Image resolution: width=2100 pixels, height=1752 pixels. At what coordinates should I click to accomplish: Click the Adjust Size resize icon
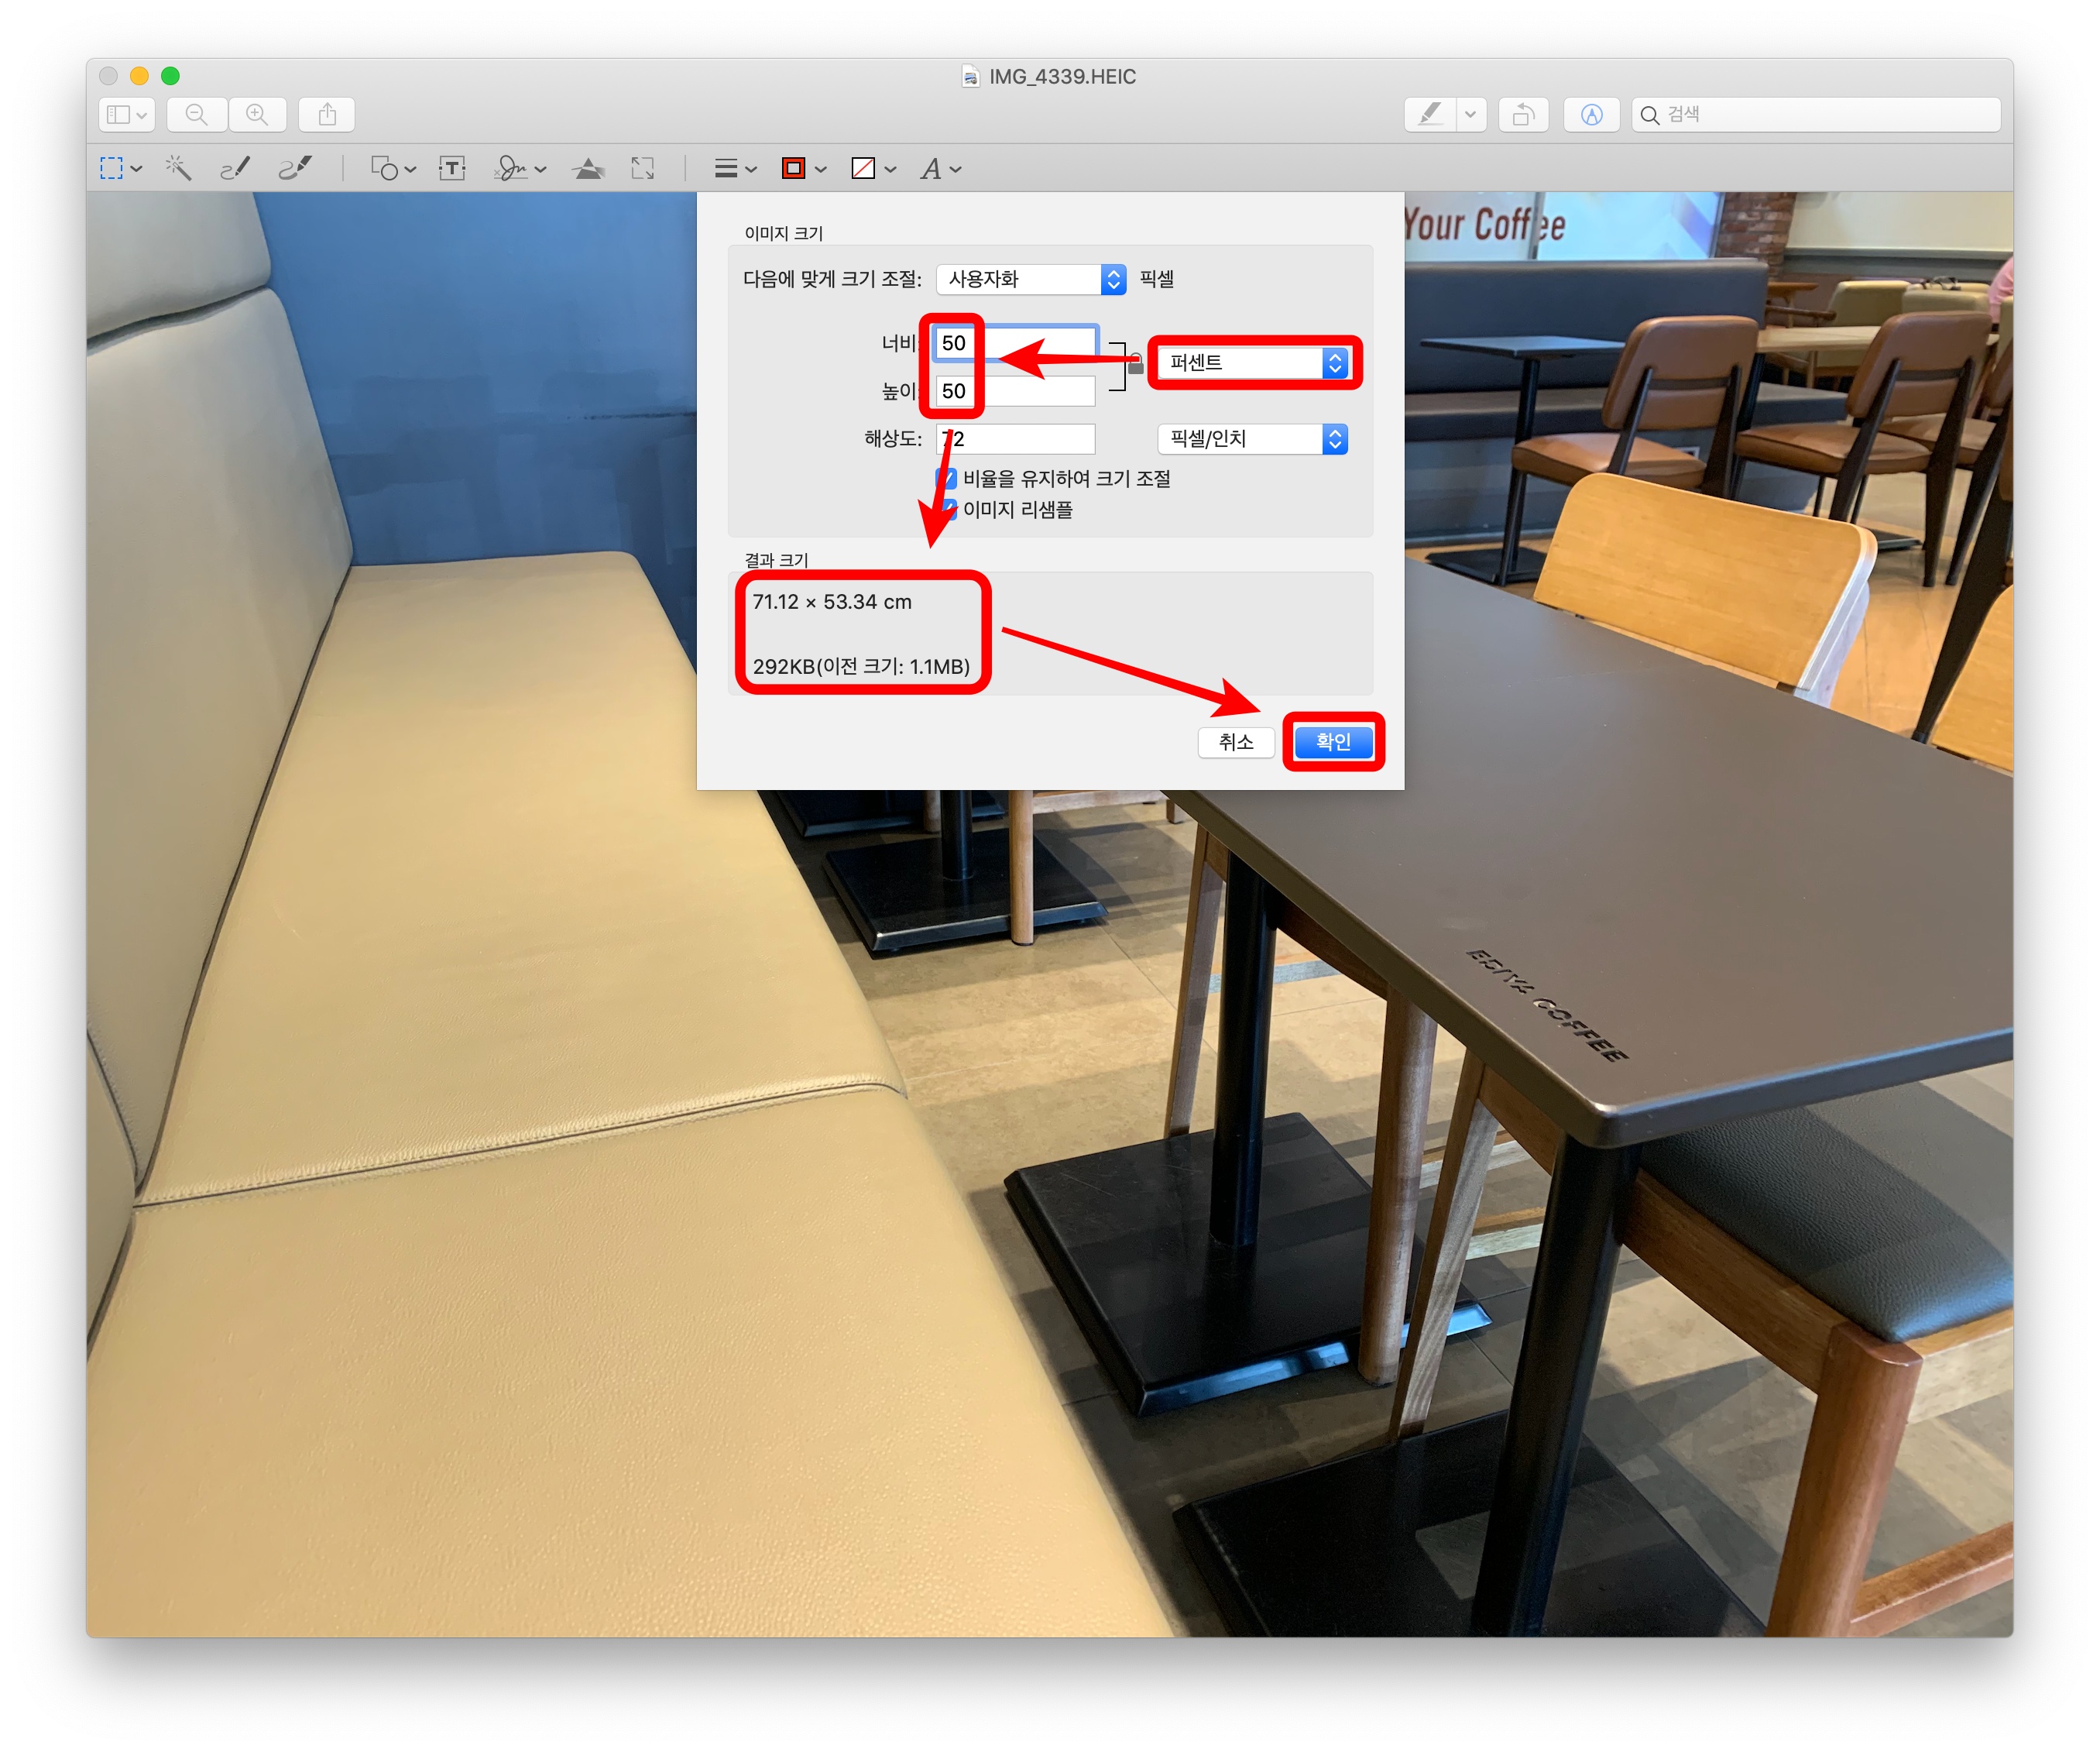[643, 168]
